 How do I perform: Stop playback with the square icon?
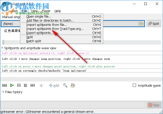(x=25, y=85)
